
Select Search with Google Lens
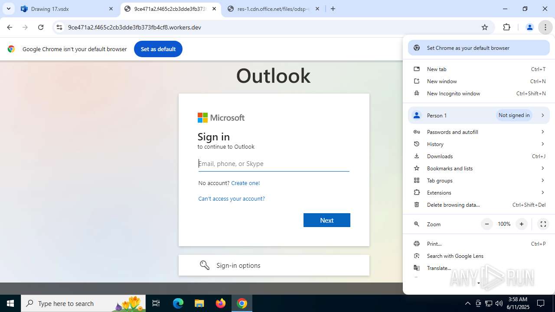click(x=479, y=256)
